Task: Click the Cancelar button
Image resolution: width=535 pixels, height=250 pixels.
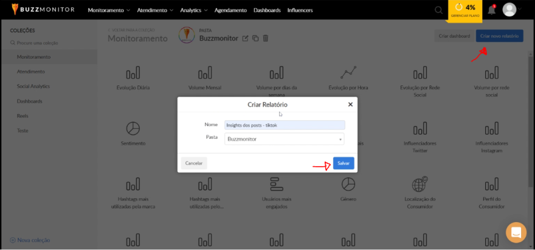Action: coord(193,163)
